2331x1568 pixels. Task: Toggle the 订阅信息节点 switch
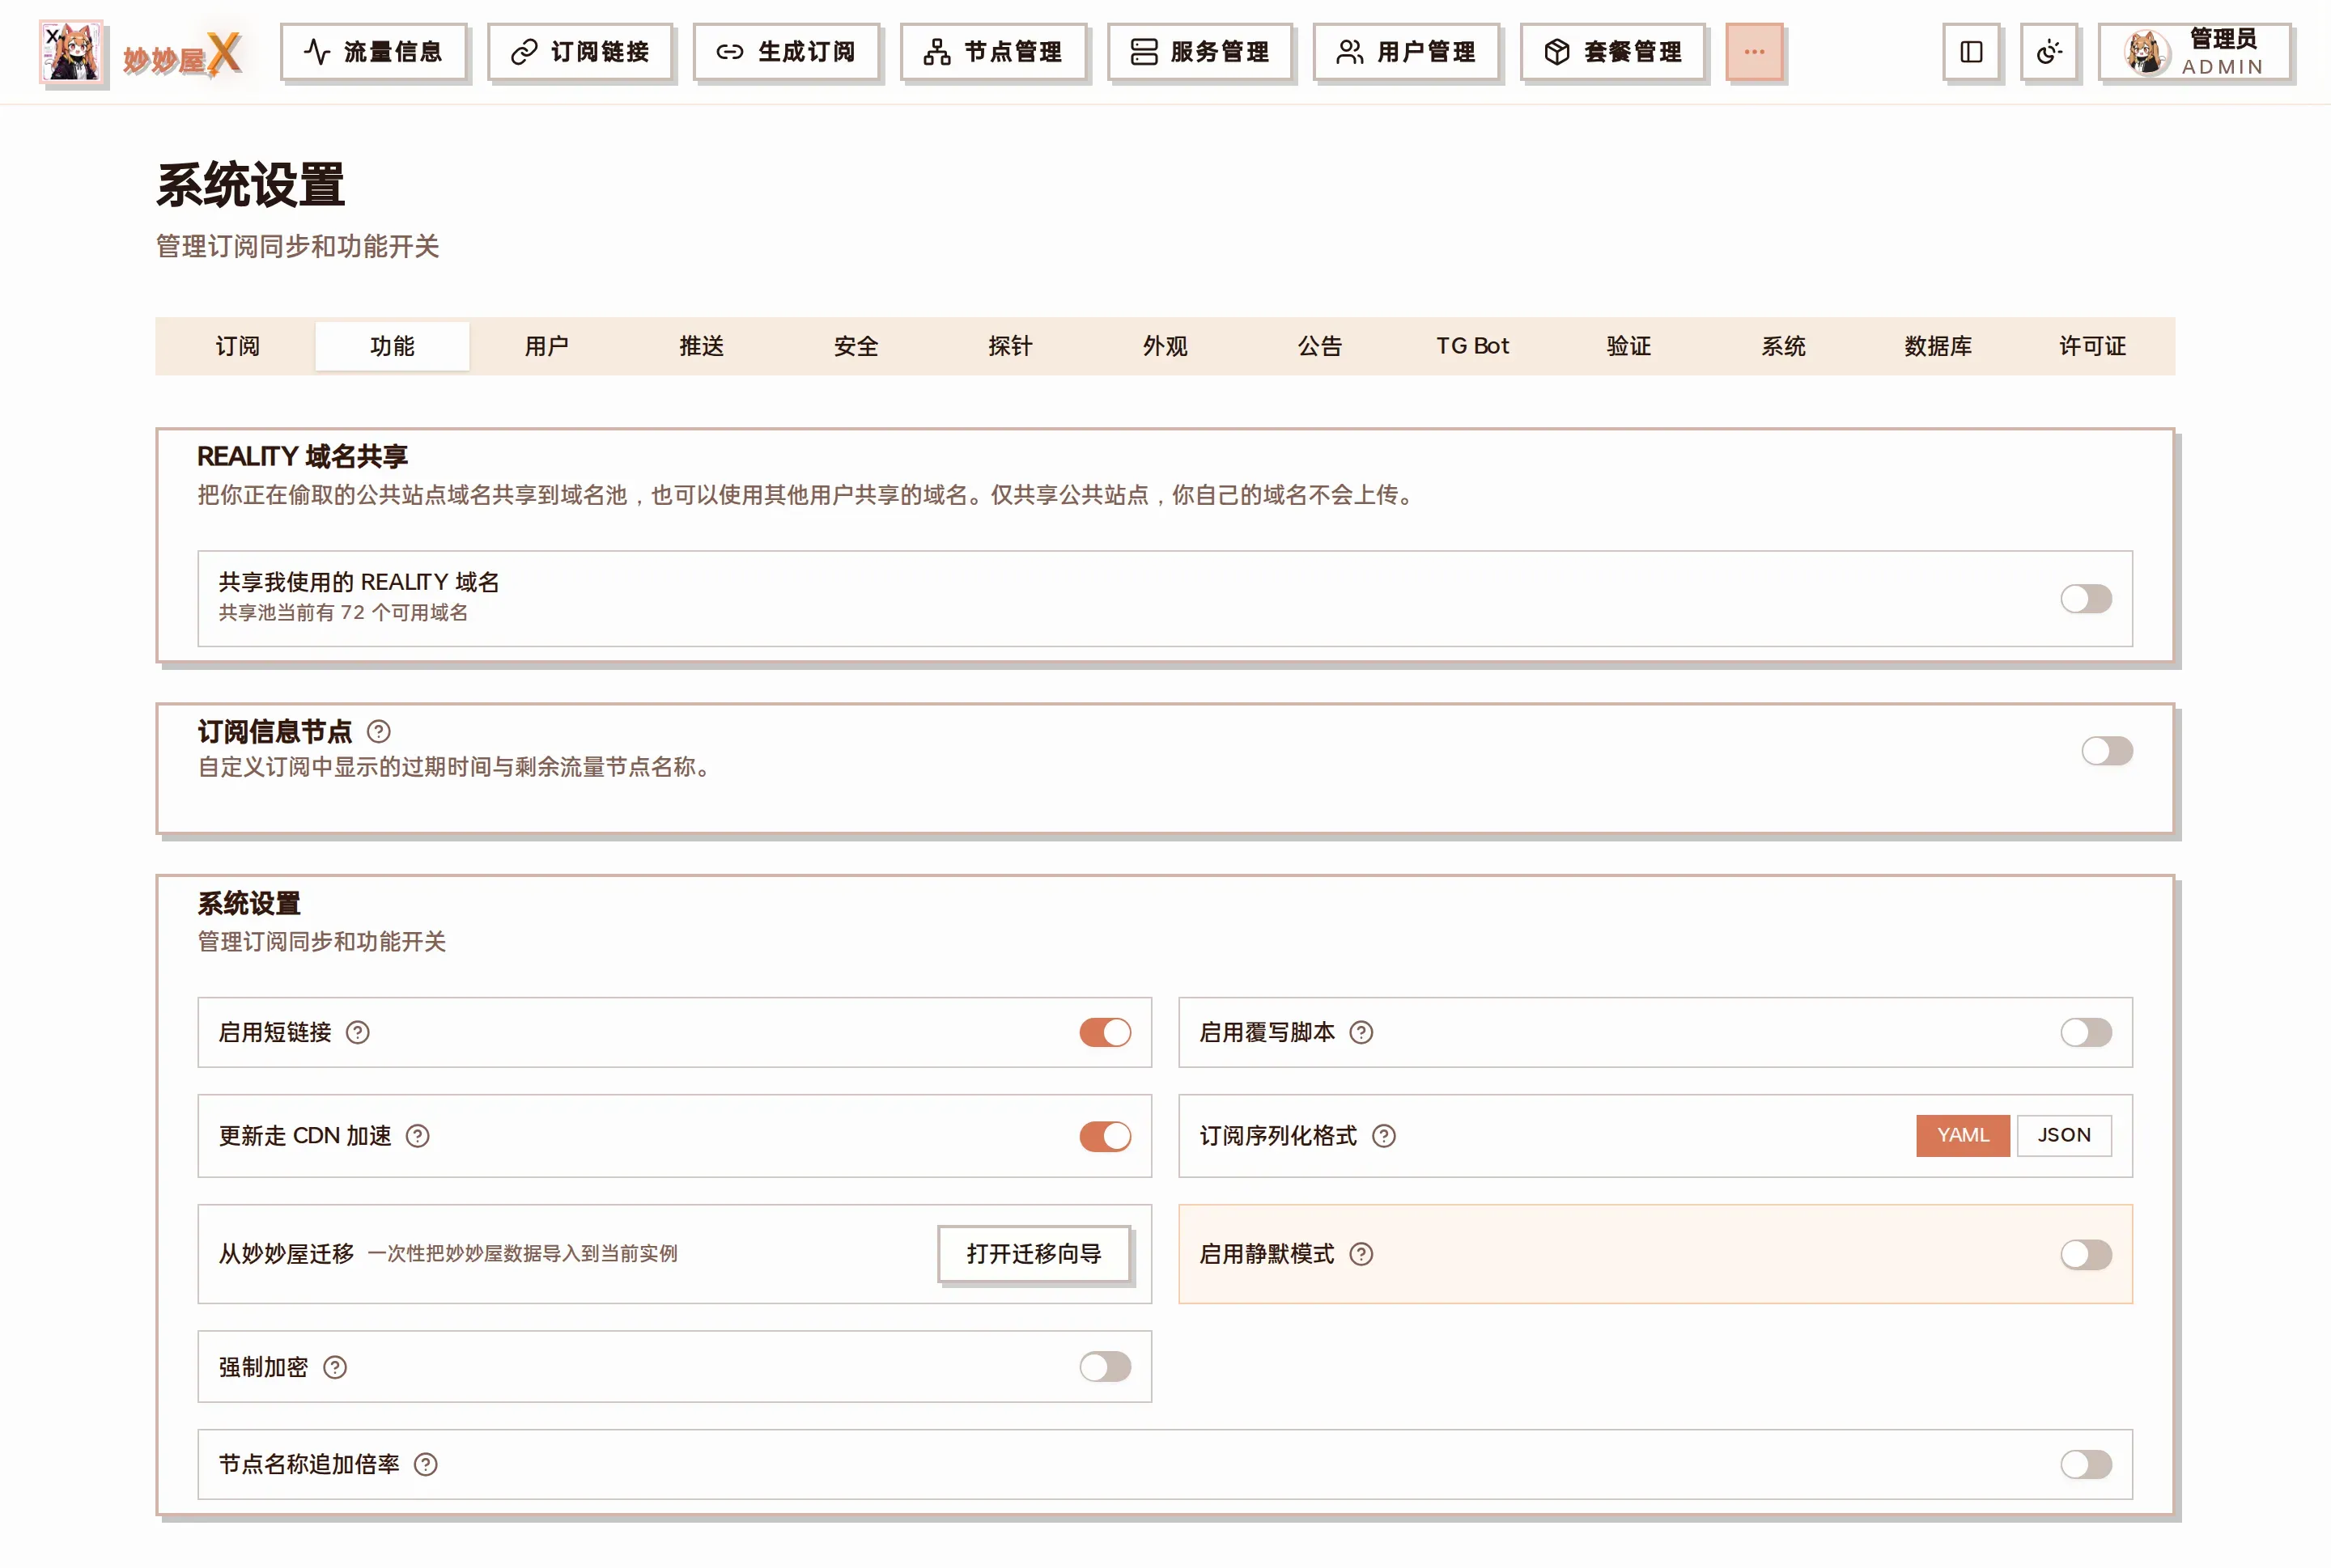(x=2107, y=751)
